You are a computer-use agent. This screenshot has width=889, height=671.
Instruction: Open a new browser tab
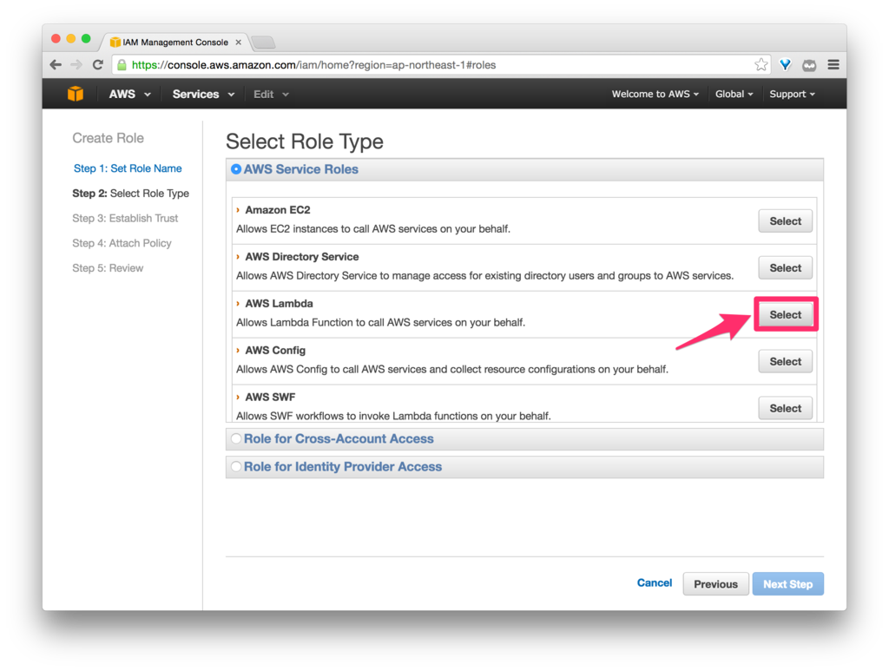(x=263, y=42)
